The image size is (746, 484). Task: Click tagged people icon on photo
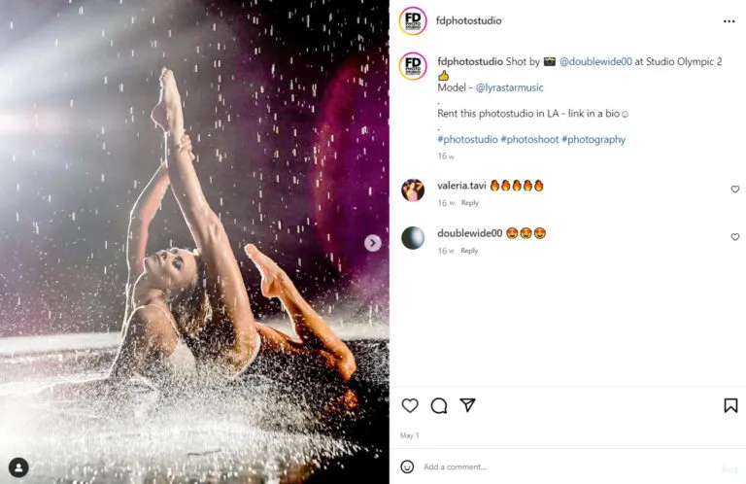[x=18, y=467]
